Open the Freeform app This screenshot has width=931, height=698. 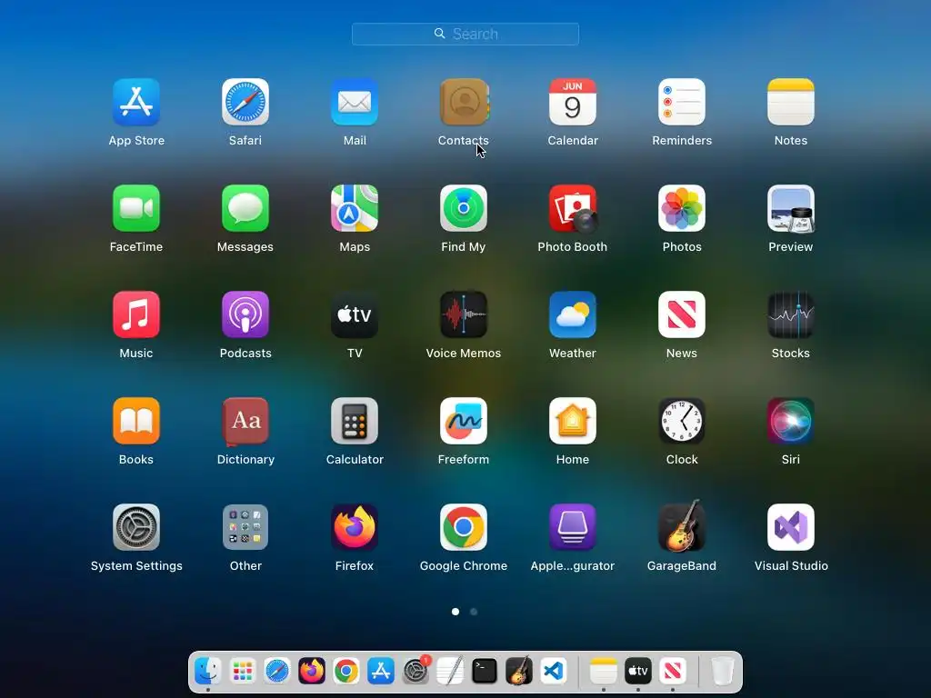coord(464,421)
